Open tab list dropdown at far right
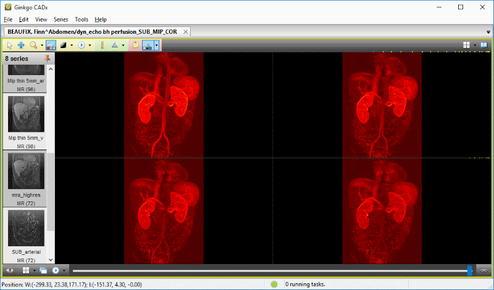This screenshot has width=494, height=290. pyautogui.click(x=488, y=32)
